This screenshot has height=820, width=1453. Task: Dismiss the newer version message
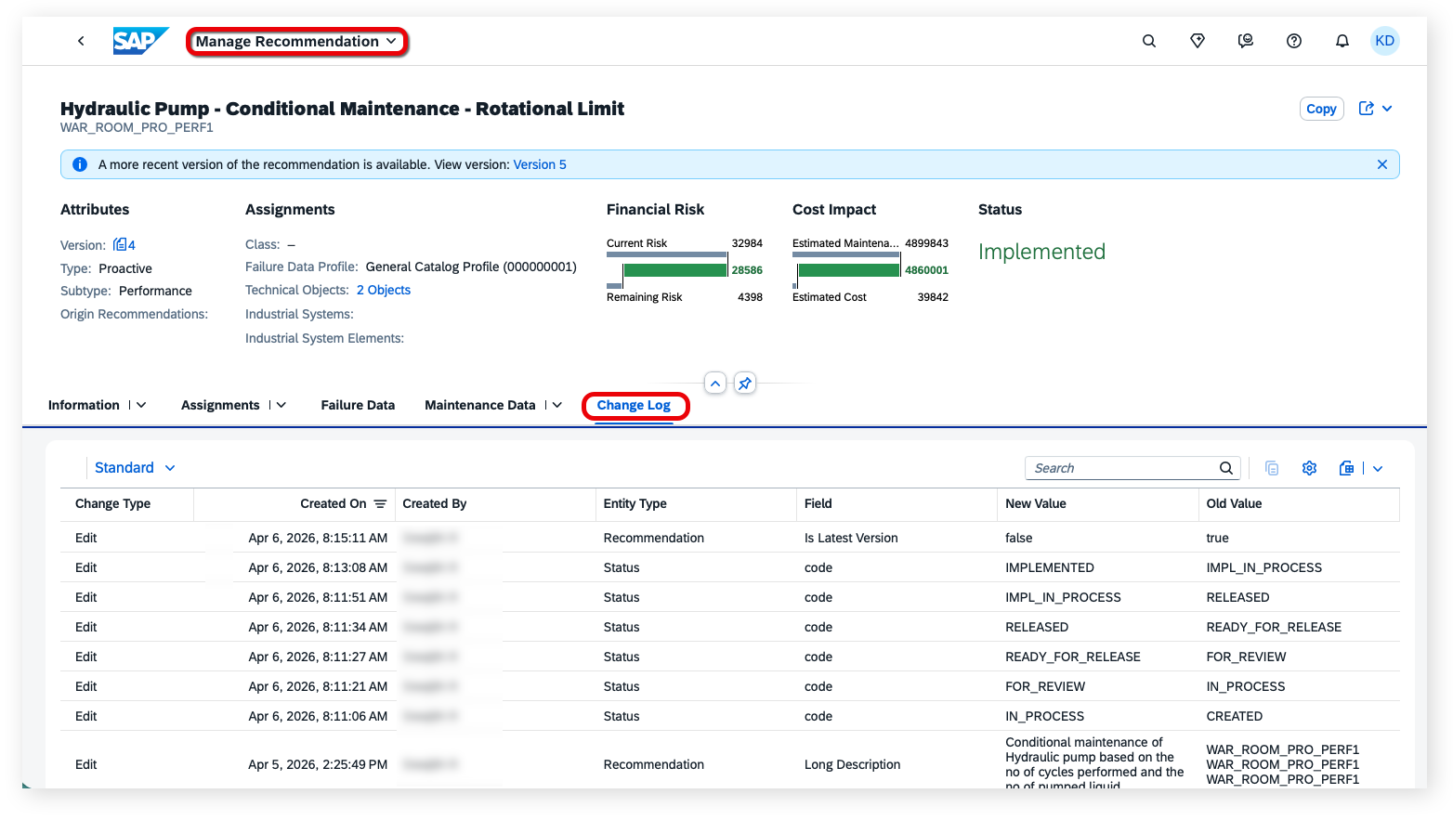[x=1382, y=164]
